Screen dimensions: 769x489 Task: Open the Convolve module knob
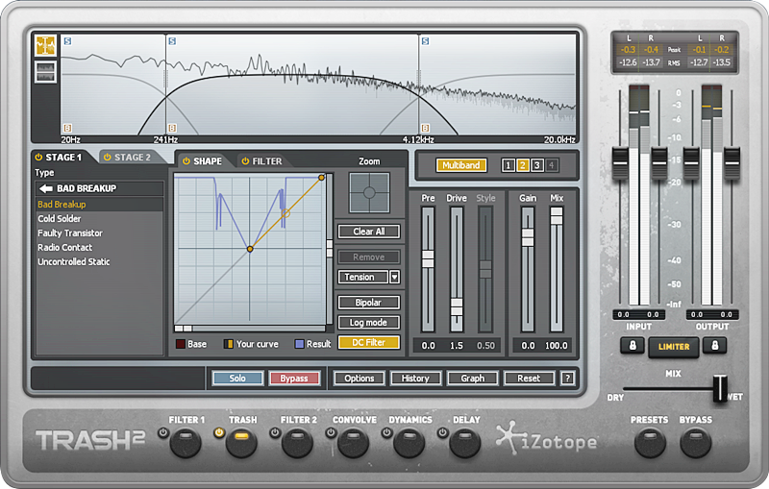[353, 443]
